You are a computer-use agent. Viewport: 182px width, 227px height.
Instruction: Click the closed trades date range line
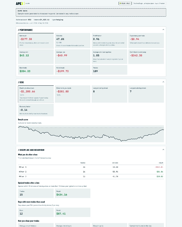click(x=32, y=23)
